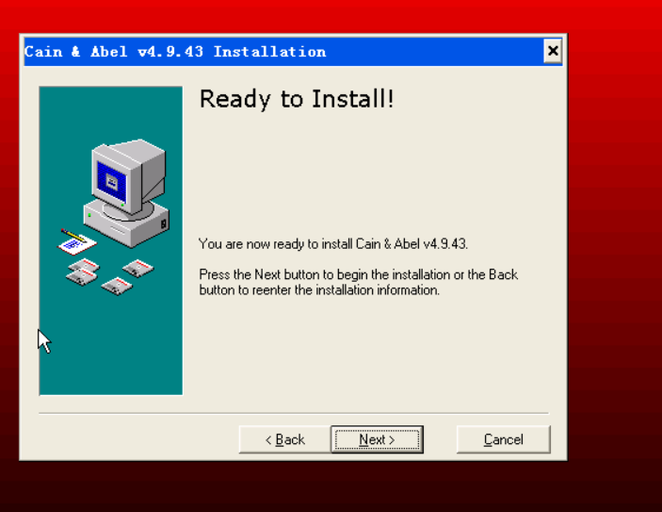The width and height of the screenshot is (662, 512).
Task: Go Back to reenter installation information
Action: click(285, 439)
